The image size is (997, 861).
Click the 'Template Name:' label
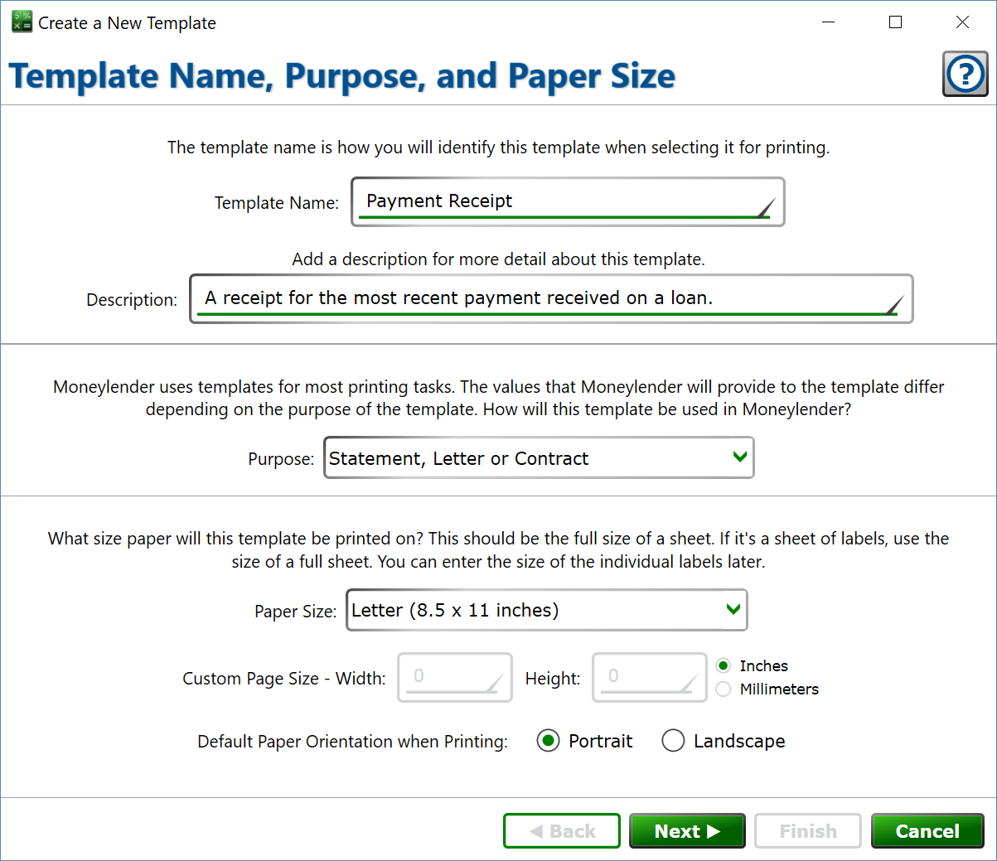(277, 202)
